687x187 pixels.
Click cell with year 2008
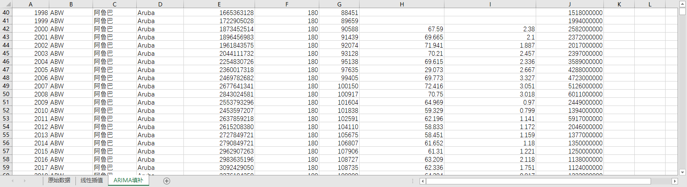point(30,94)
